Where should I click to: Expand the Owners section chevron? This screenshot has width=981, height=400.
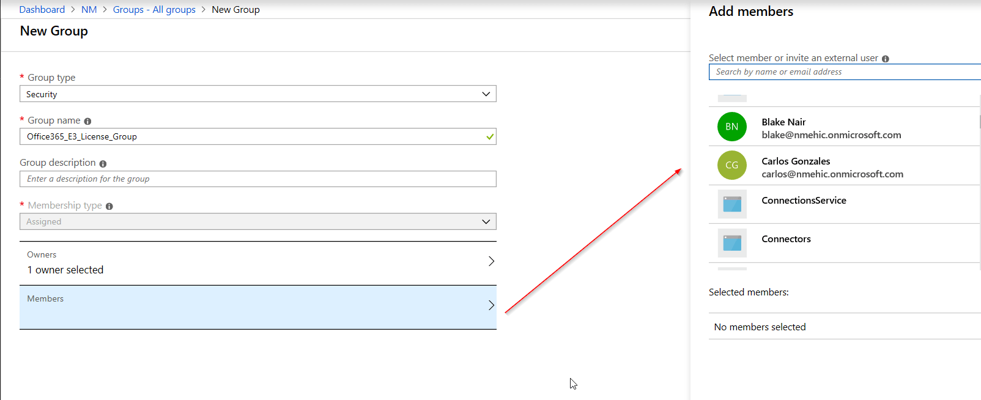(x=491, y=262)
